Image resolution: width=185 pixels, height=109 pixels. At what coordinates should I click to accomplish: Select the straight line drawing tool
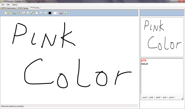pyautogui.click(x=28, y=13)
